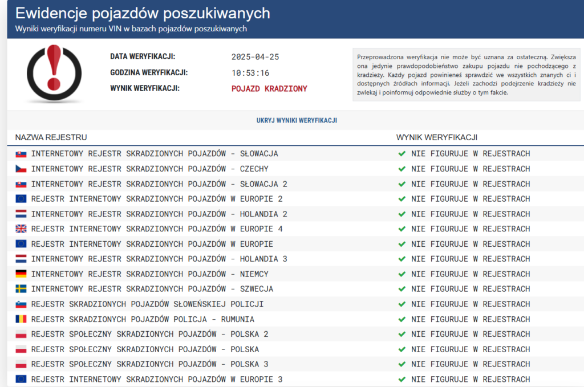This screenshot has width=584, height=387.
Task: Click the gray verification disclaimer box
Action: [x=466, y=74]
